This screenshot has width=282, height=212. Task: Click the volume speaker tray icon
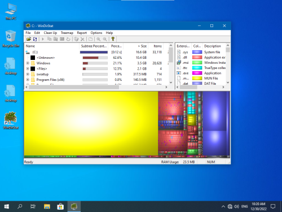[x=236, y=206]
